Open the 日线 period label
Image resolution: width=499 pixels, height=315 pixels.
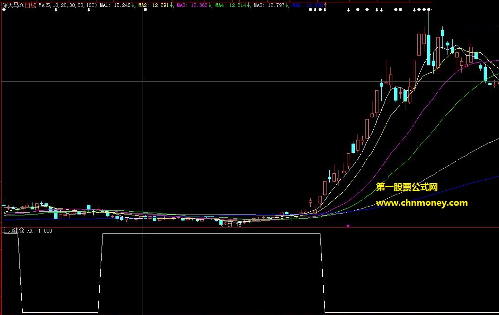point(31,5)
